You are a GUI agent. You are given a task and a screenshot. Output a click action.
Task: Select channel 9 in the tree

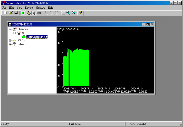(23, 33)
